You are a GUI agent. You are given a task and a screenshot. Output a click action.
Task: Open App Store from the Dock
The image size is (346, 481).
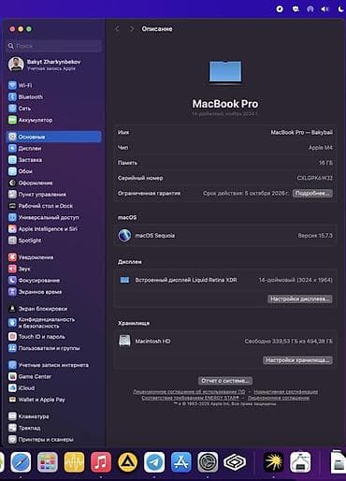pyautogui.click(x=181, y=462)
